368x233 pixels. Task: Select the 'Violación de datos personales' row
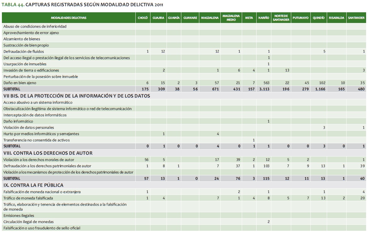coord(29,128)
